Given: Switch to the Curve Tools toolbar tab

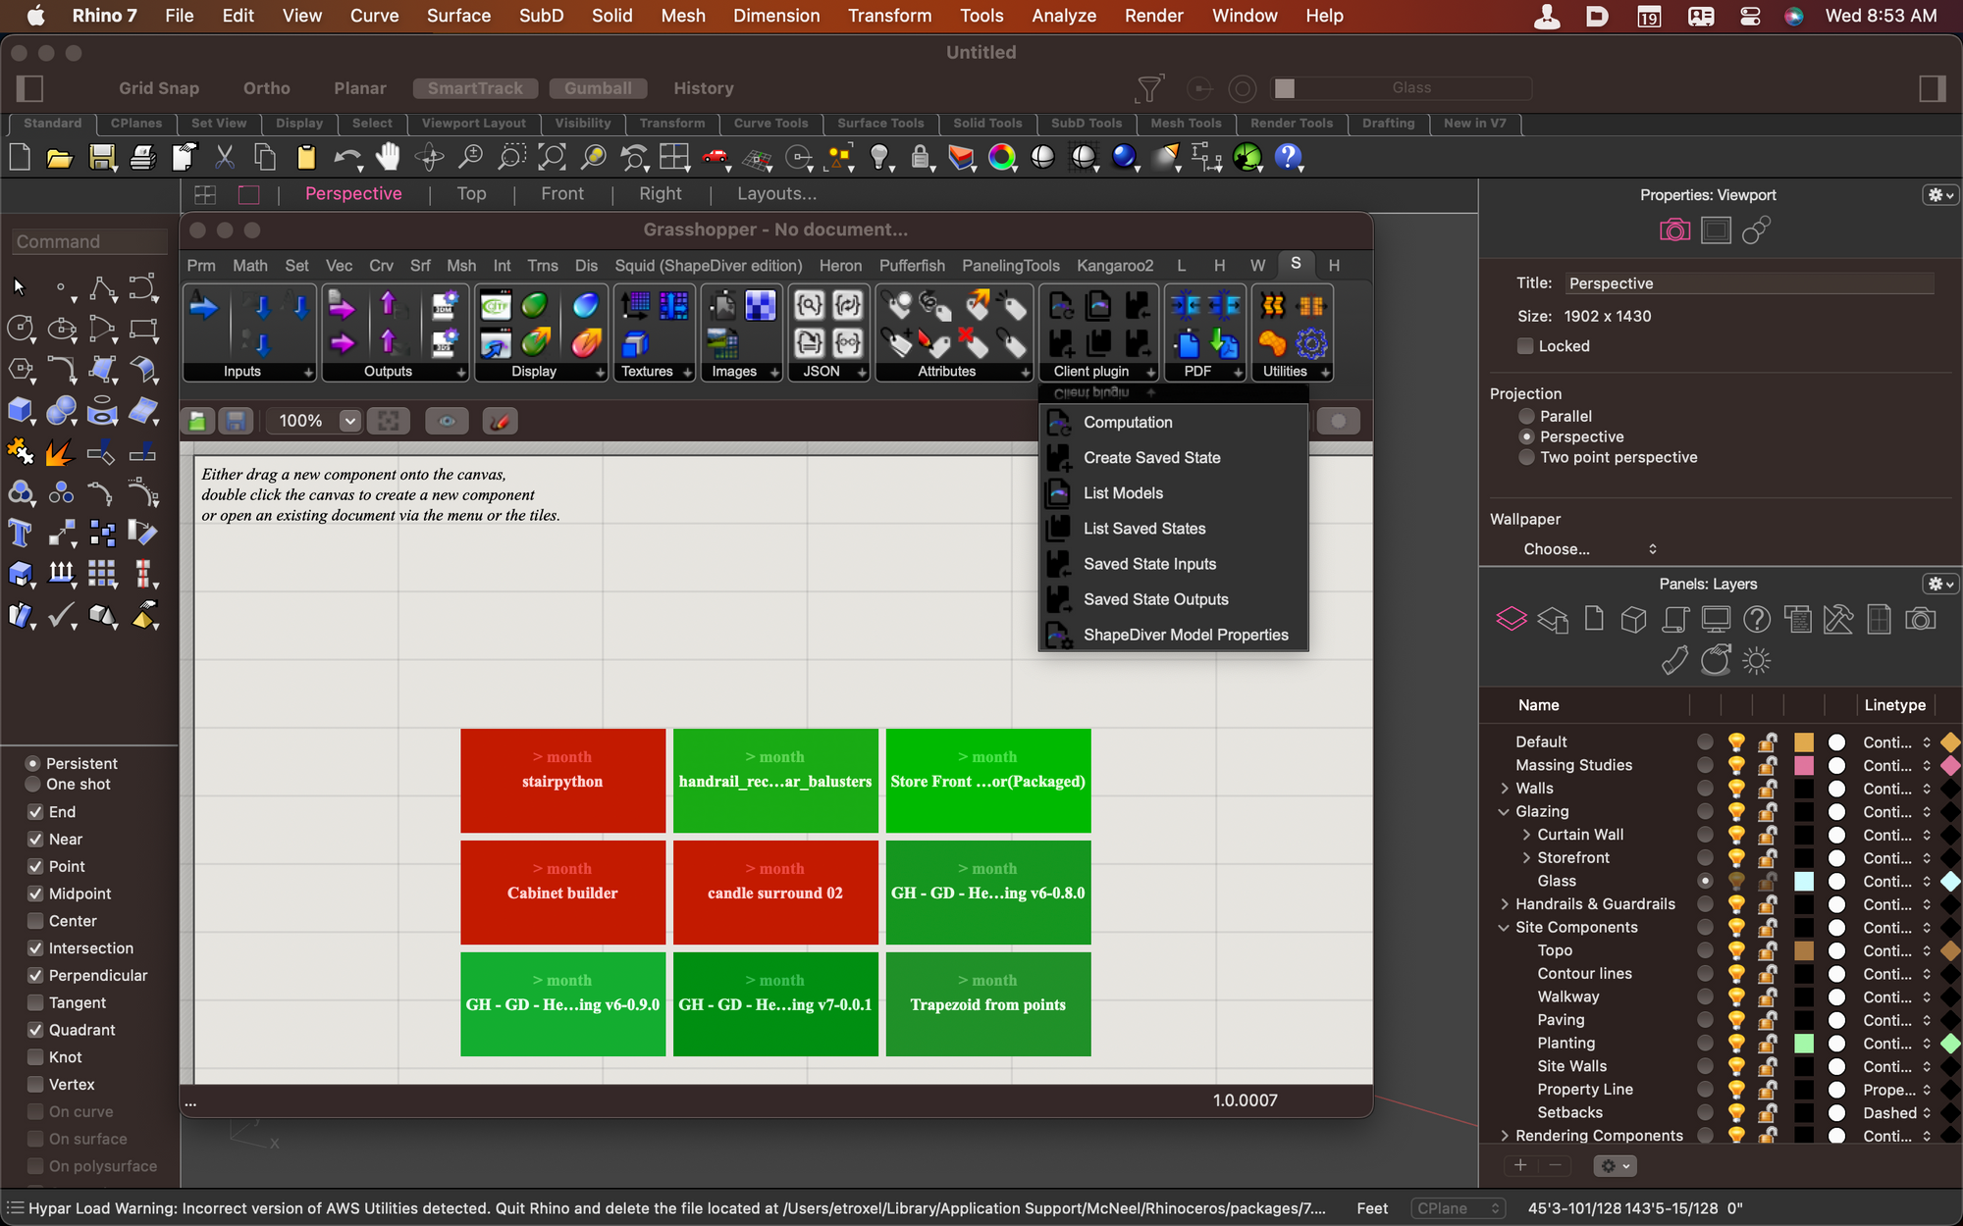Looking at the screenshot, I should tap(770, 123).
